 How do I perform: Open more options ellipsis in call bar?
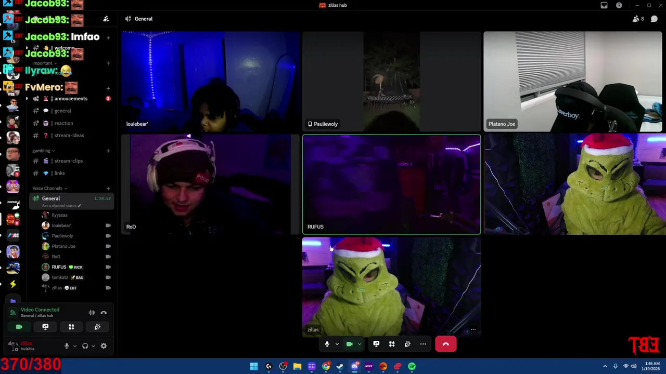point(423,344)
